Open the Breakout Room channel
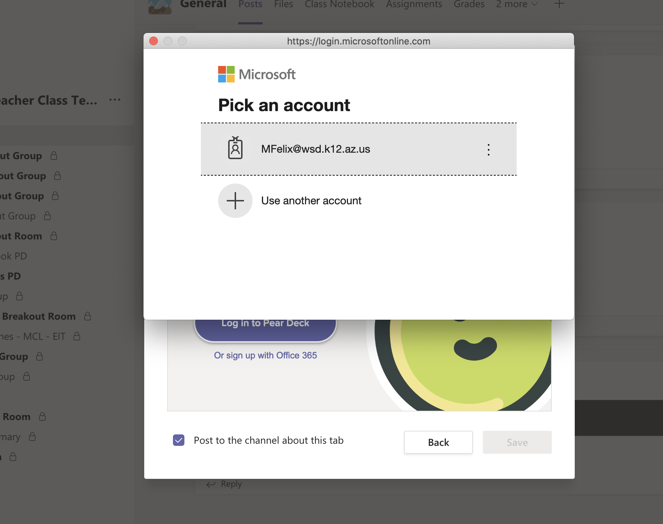663x524 pixels. pyautogui.click(x=39, y=316)
